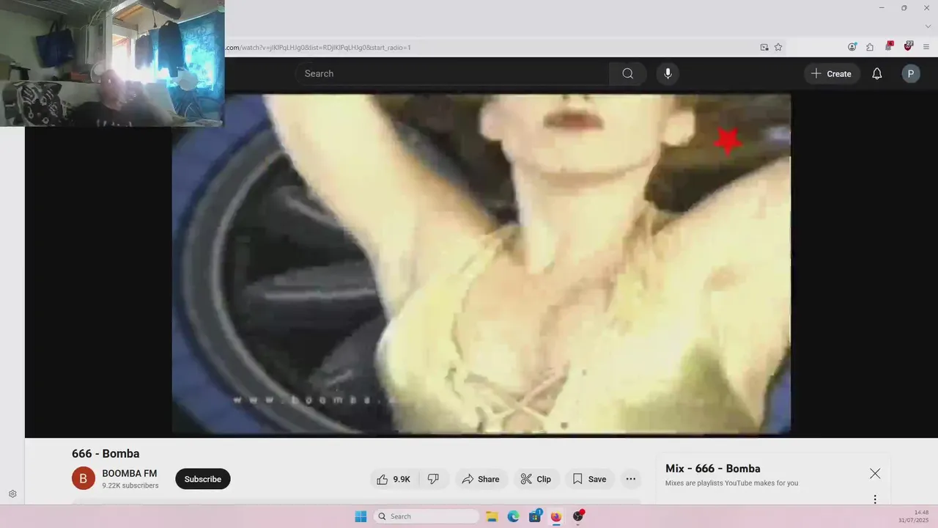The height and width of the screenshot is (528, 938).
Task: Click the '666 - Bomba' video title
Action: (106, 453)
